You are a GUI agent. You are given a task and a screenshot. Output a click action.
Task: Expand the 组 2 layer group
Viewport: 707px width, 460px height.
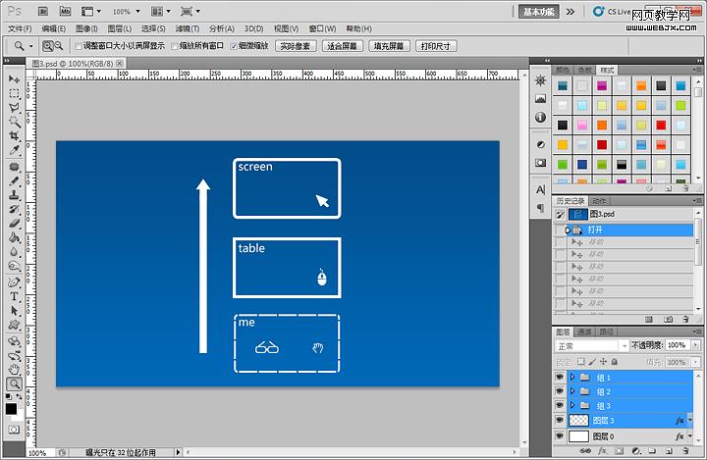(572, 391)
